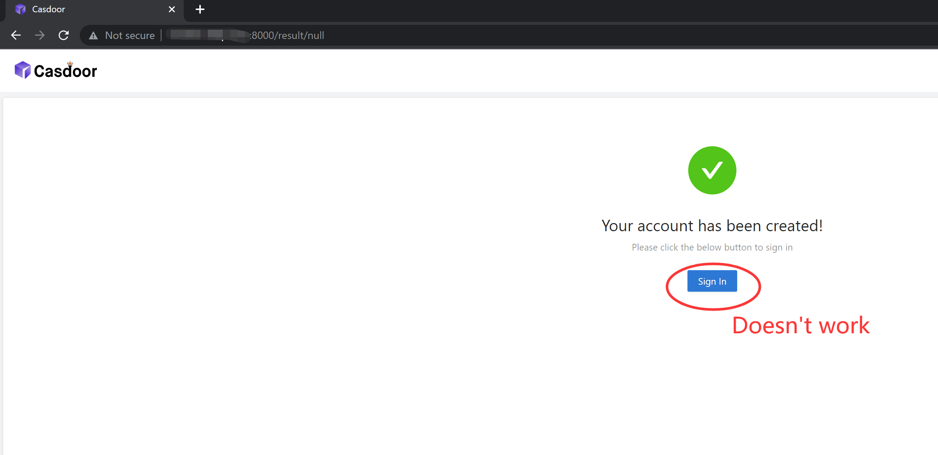Click the Casdoor logo in the page header

(23, 69)
